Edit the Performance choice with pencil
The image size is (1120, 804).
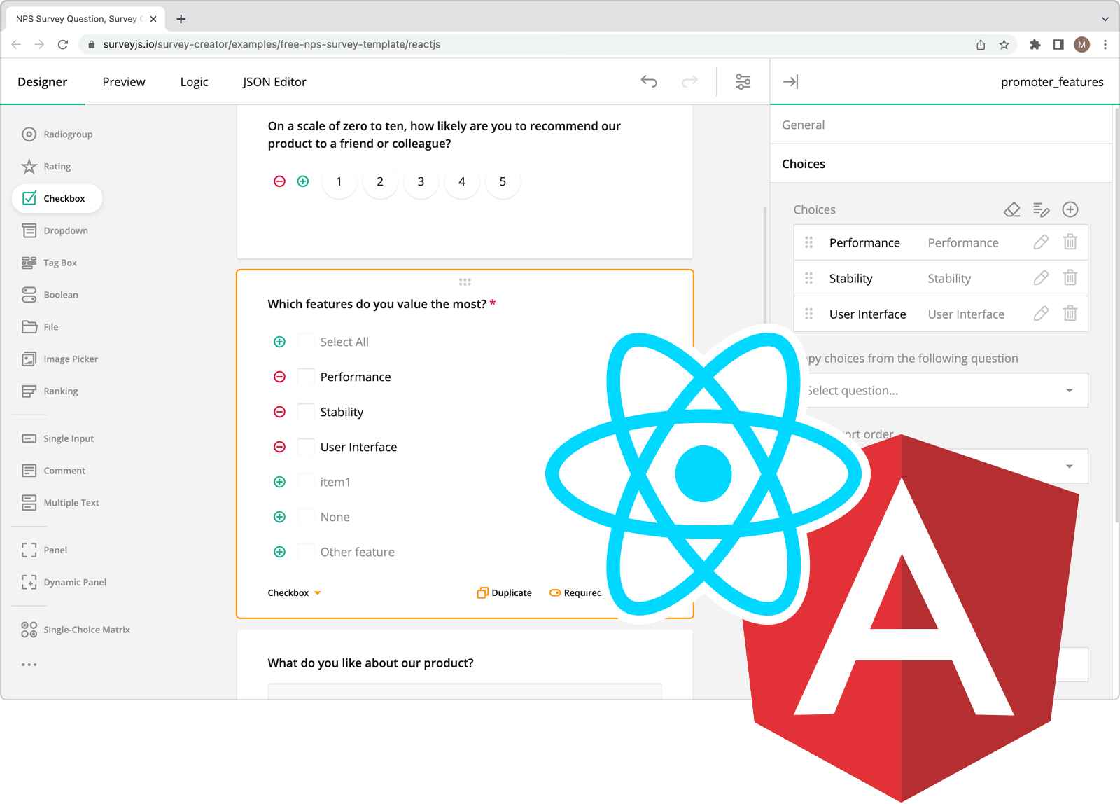[1041, 242]
